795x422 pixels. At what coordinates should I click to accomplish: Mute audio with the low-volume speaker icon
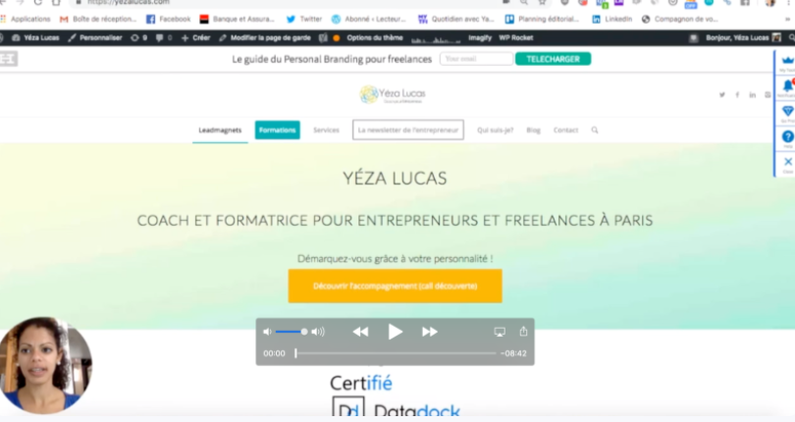pos(267,332)
